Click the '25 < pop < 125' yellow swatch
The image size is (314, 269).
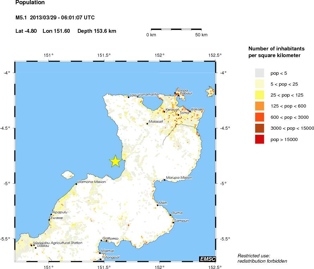(259, 95)
